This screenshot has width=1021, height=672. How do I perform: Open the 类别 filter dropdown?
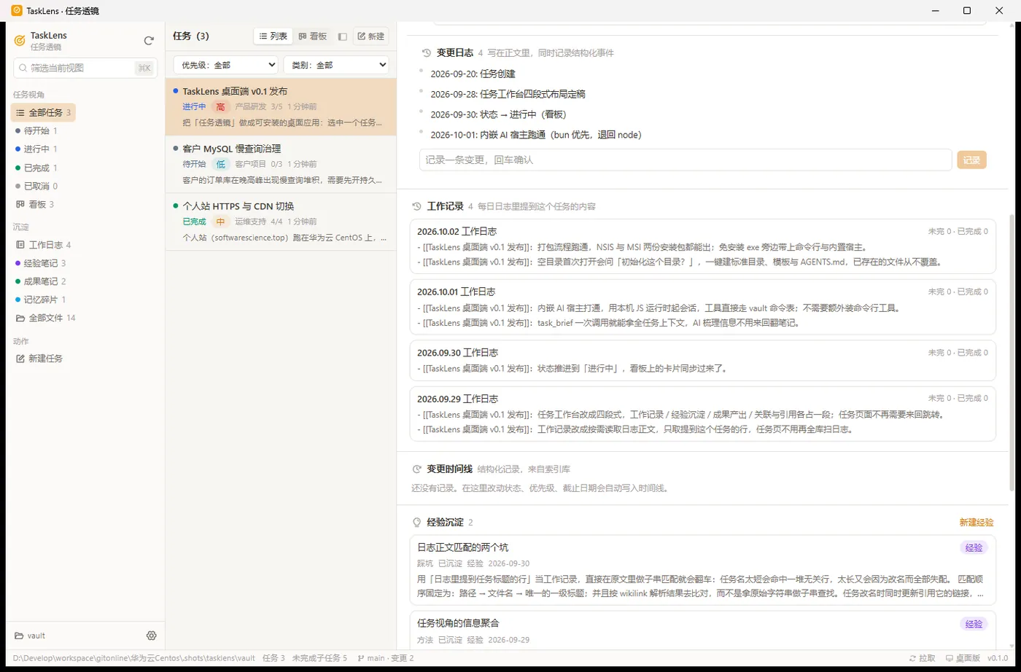pos(336,65)
